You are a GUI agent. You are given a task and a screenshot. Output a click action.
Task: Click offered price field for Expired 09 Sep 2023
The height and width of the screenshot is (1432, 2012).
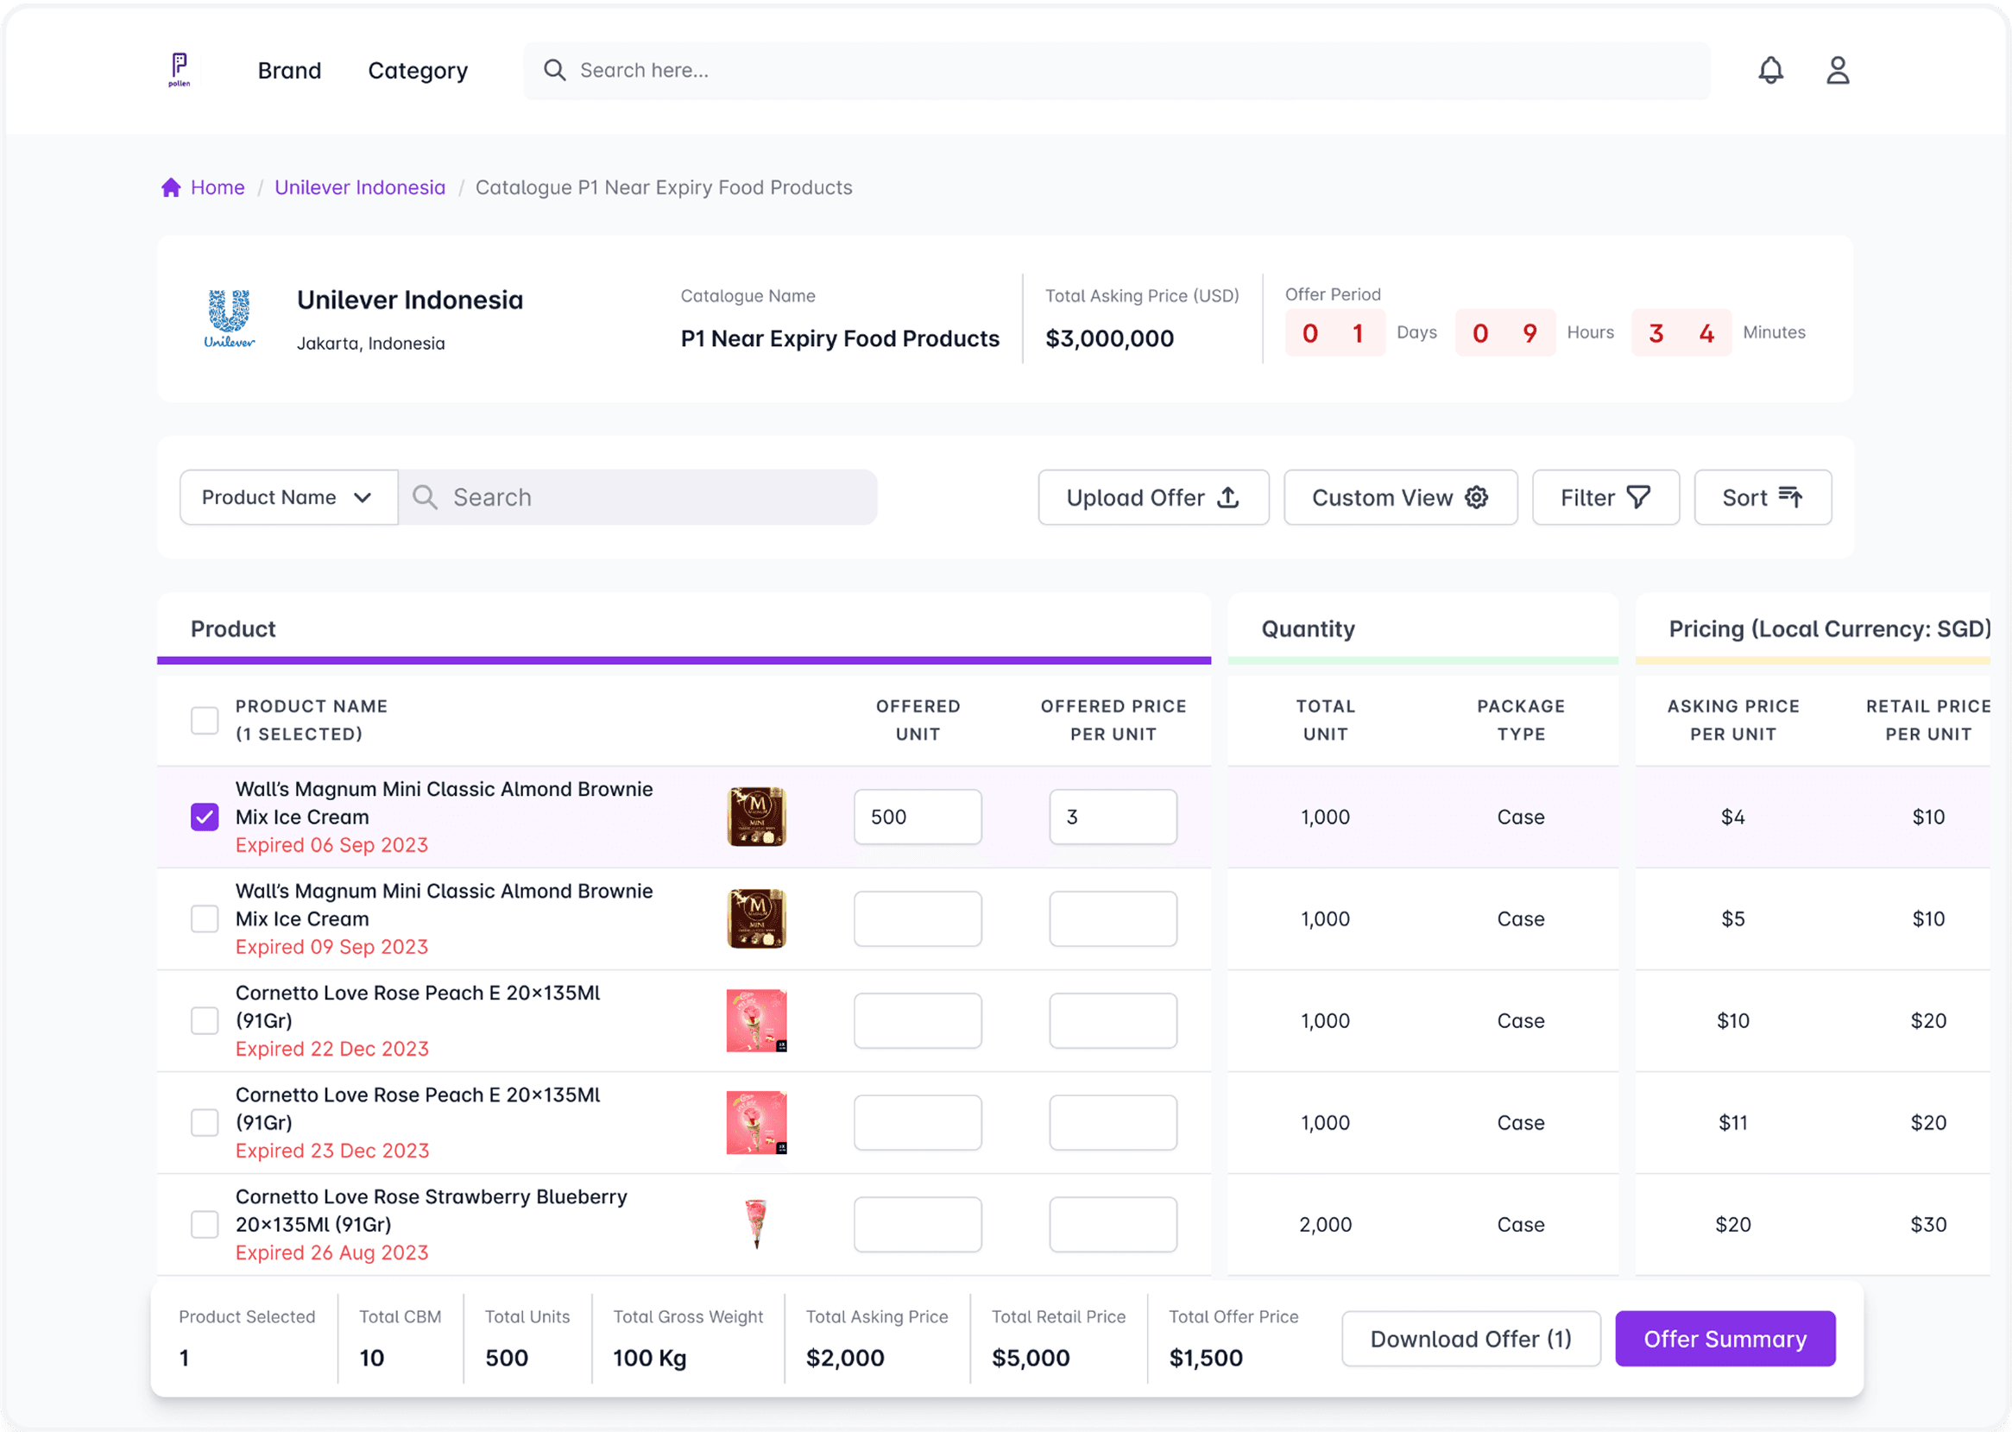(1113, 918)
